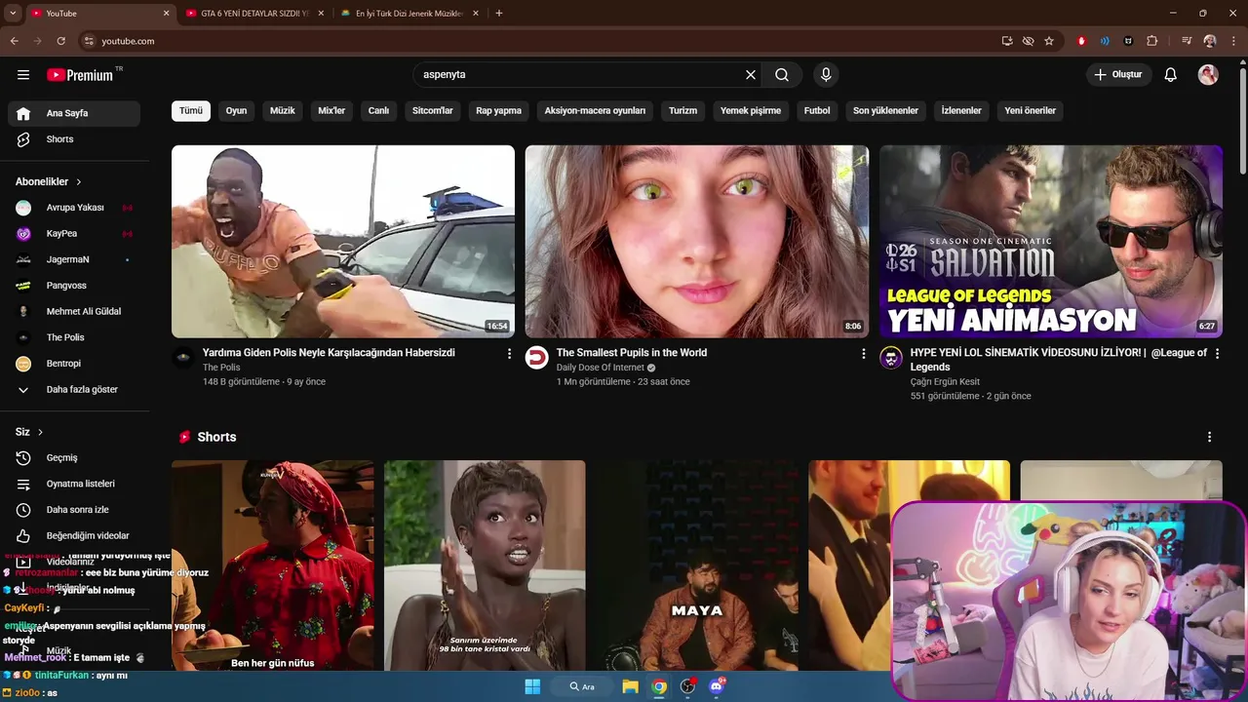This screenshot has height=702, width=1248.
Task: Open options for Yardıma Giden Polis video
Action: pyautogui.click(x=509, y=354)
